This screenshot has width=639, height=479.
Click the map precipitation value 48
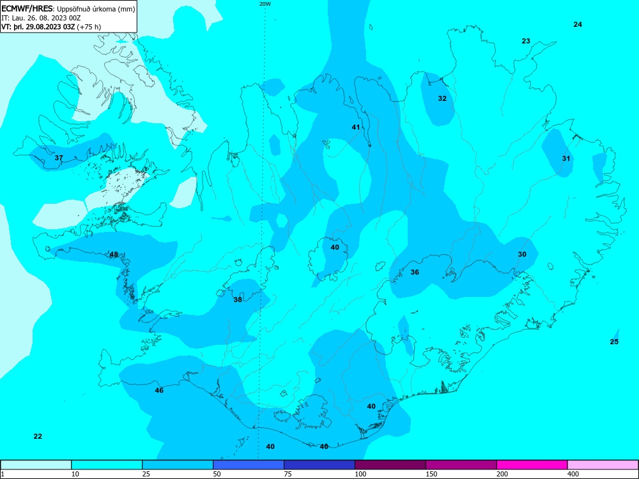(114, 255)
